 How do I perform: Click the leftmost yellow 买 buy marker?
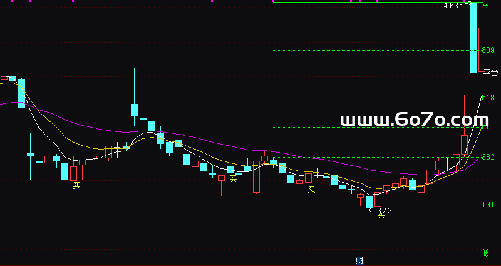click(76, 185)
